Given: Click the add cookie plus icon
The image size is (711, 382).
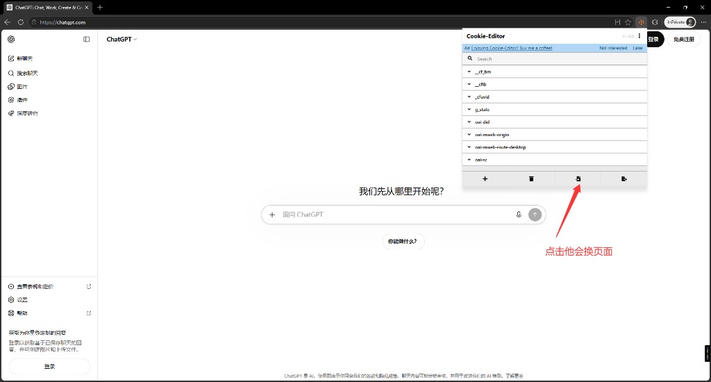Looking at the screenshot, I should click(485, 178).
